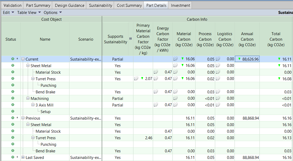The width and height of the screenshot is (293, 161).
Task: Collapse column group icon next to Supports Sustainability
Action: [x=131, y=39]
